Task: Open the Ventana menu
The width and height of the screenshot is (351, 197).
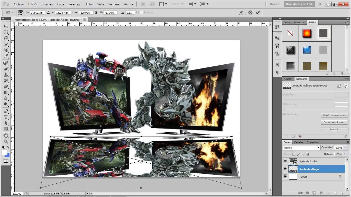Action: click(114, 4)
